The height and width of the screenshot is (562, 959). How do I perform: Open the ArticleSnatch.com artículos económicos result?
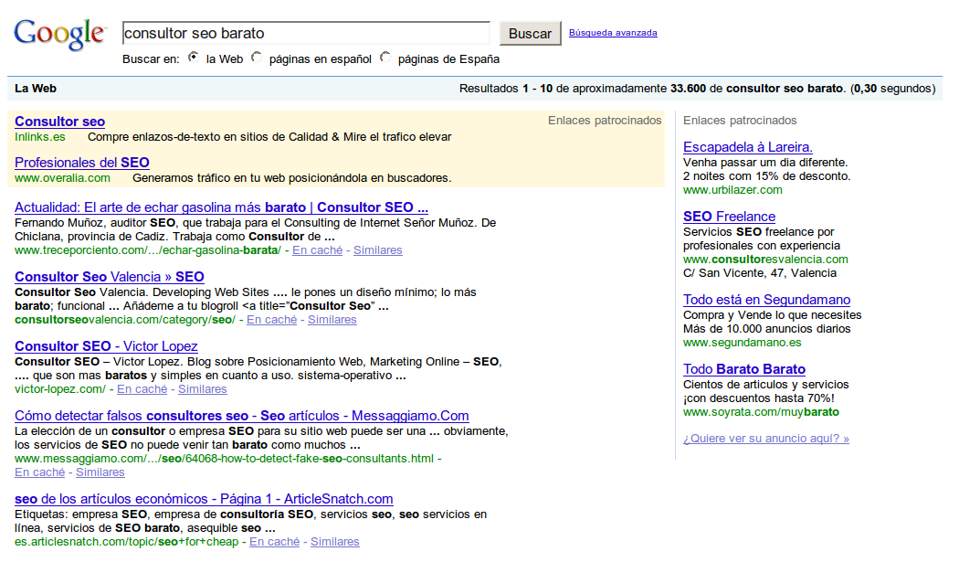[x=204, y=499]
